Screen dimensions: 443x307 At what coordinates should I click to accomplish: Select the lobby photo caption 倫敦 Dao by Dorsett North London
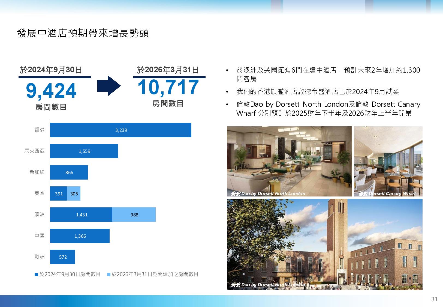pyautogui.click(x=268, y=193)
